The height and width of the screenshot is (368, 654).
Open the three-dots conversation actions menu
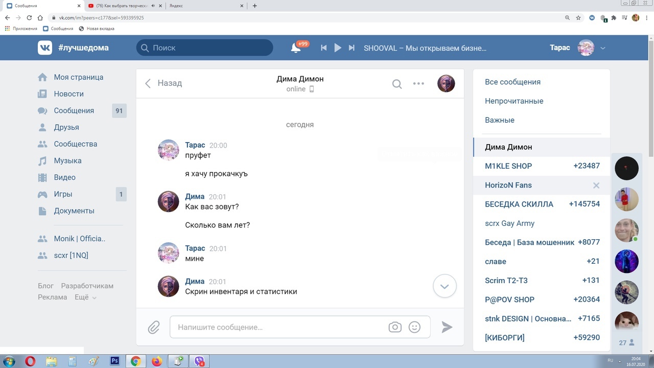pyautogui.click(x=418, y=84)
